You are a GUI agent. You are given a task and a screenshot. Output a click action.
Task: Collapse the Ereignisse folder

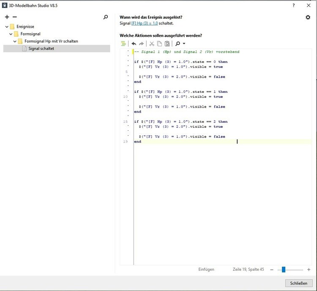pyautogui.click(x=7, y=27)
